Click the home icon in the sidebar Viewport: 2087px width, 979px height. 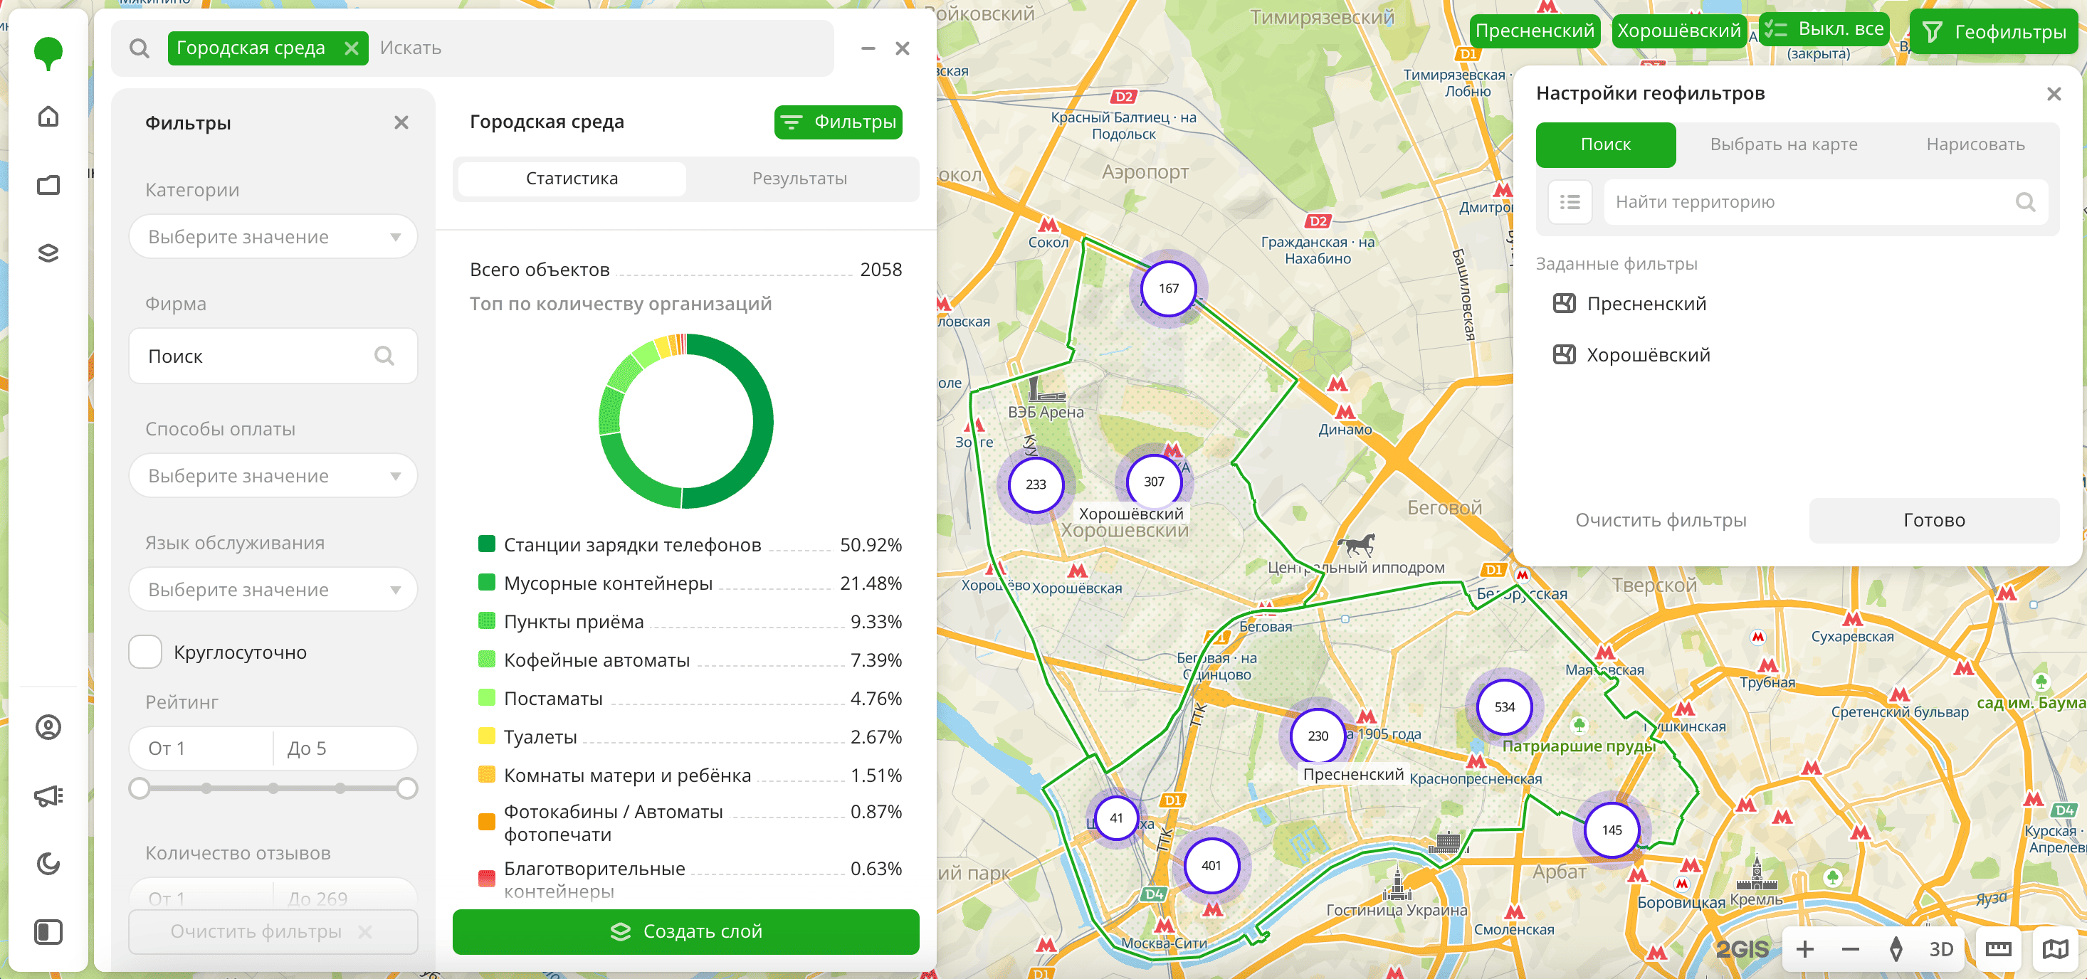click(x=48, y=117)
